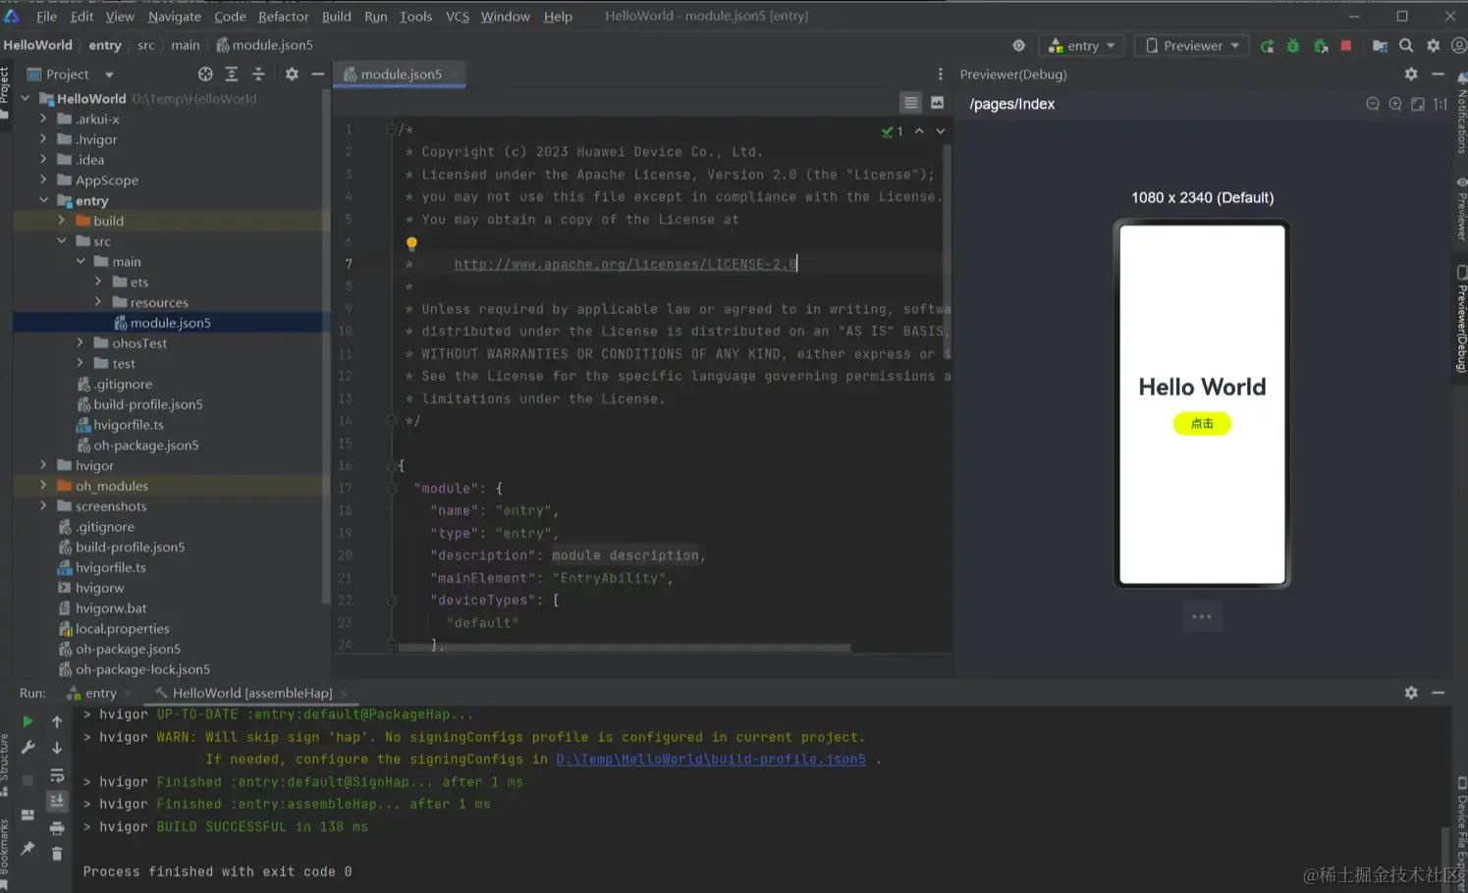This screenshot has height=893, width=1468.
Task: Click the pin tab icon in Run panel
Action: click(27, 848)
